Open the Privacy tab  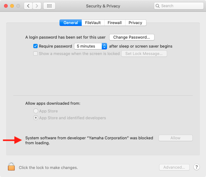pos(136,23)
